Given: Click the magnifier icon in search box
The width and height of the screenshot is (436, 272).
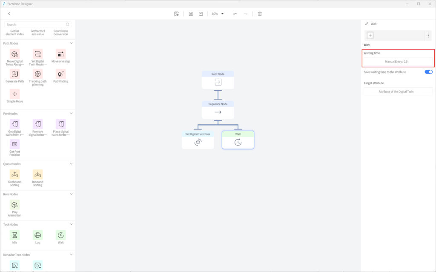Looking at the screenshot, I should [68, 24].
